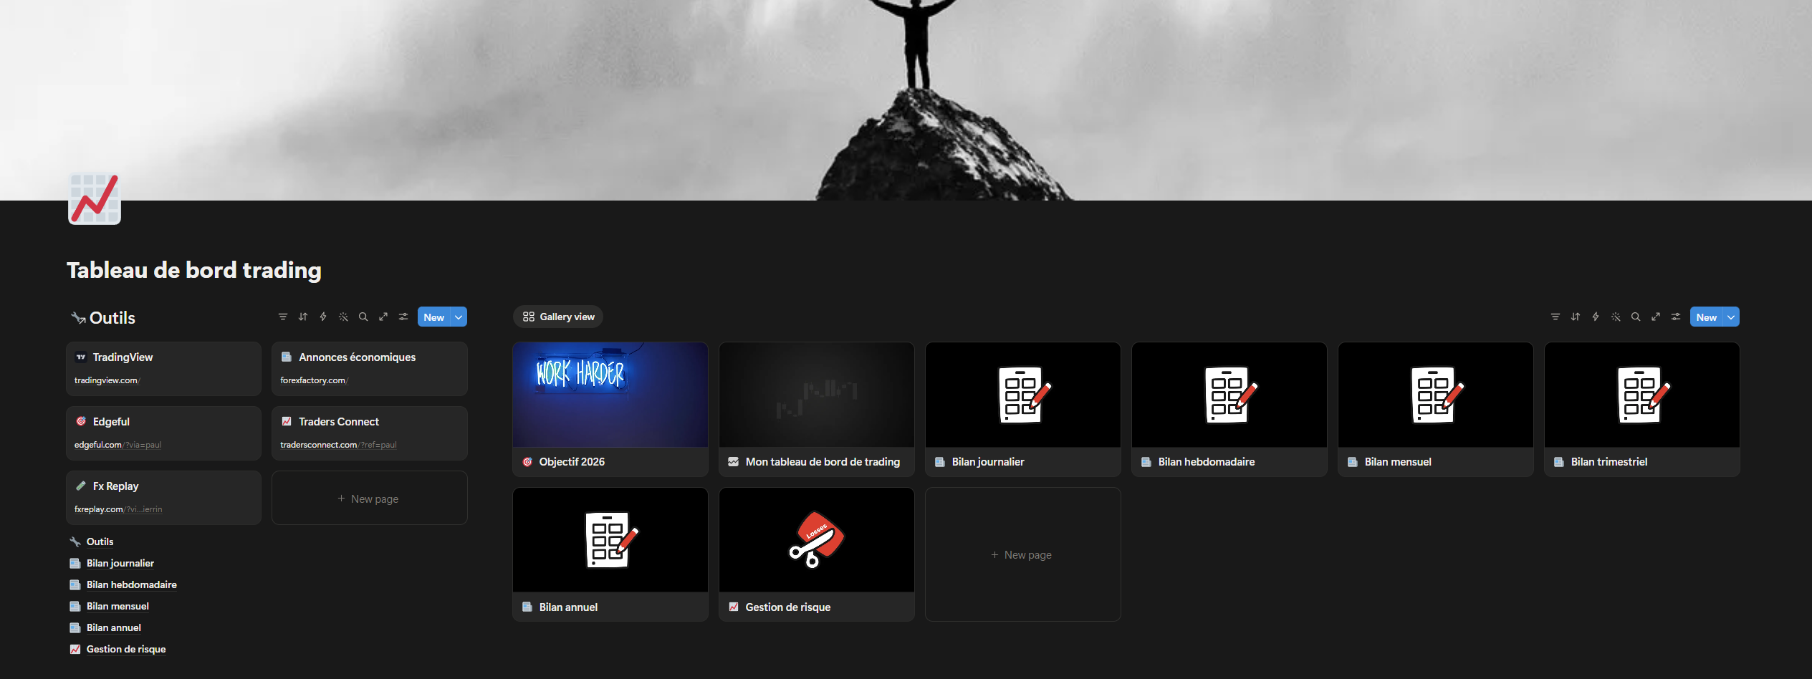Add new page in Outils gallery
The width and height of the screenshot is (1812, 679).
tap(369, 499)
